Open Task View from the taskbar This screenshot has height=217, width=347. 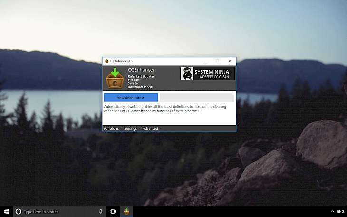click(x=113, y=212)
